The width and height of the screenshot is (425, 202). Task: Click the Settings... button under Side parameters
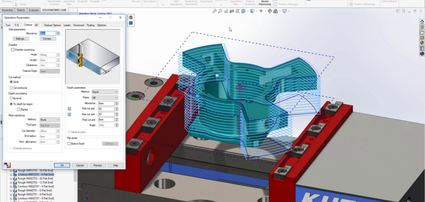pos(21,39)
